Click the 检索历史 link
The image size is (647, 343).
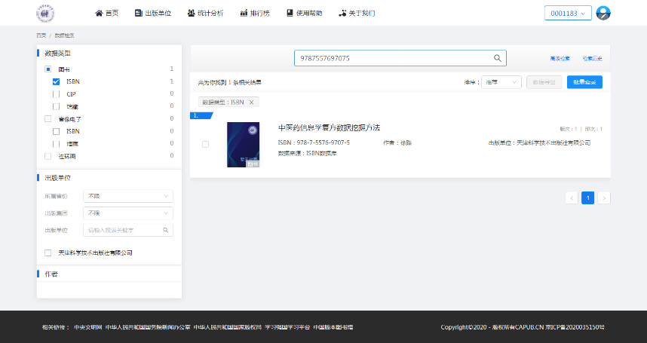click(x=592, y=59)
